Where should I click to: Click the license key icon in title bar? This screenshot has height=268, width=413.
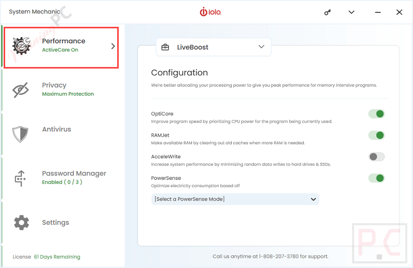pos(327,12)
